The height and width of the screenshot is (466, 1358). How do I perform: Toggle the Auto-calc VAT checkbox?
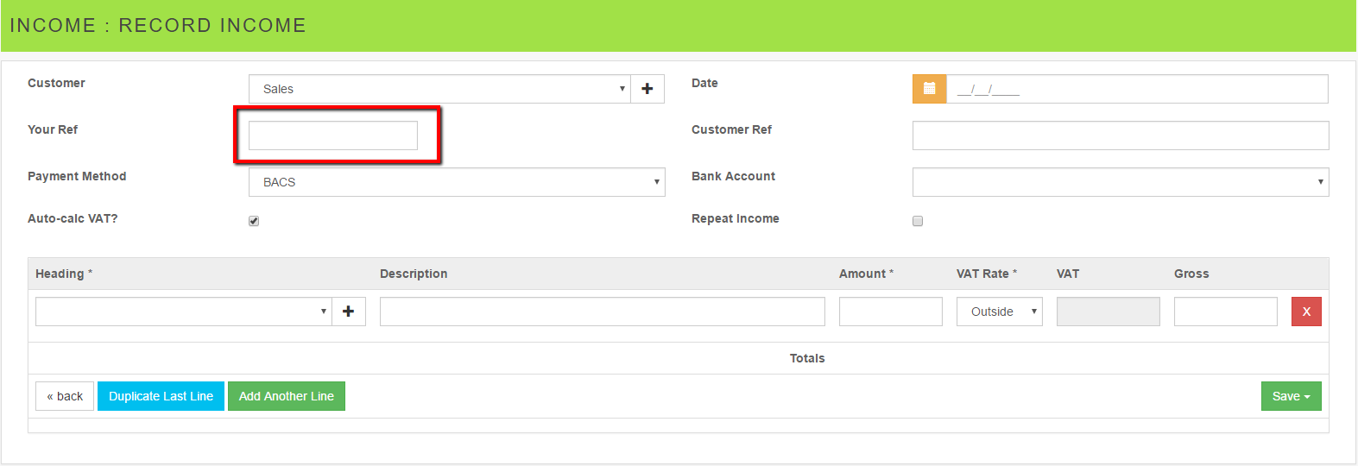pyautogui.click(x=254, y=221)
